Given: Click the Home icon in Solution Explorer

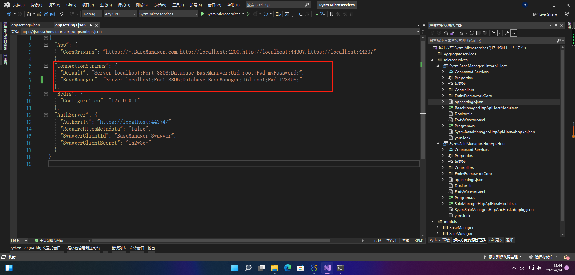Looking at the screenshot, I should [x=446, y=33].
